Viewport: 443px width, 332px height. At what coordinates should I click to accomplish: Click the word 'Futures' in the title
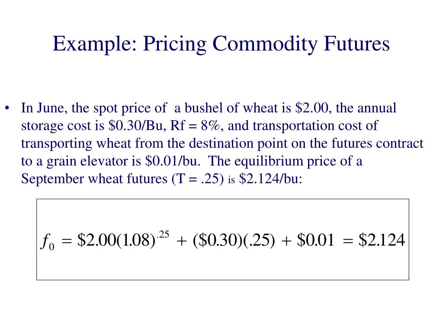pos(357,44)
